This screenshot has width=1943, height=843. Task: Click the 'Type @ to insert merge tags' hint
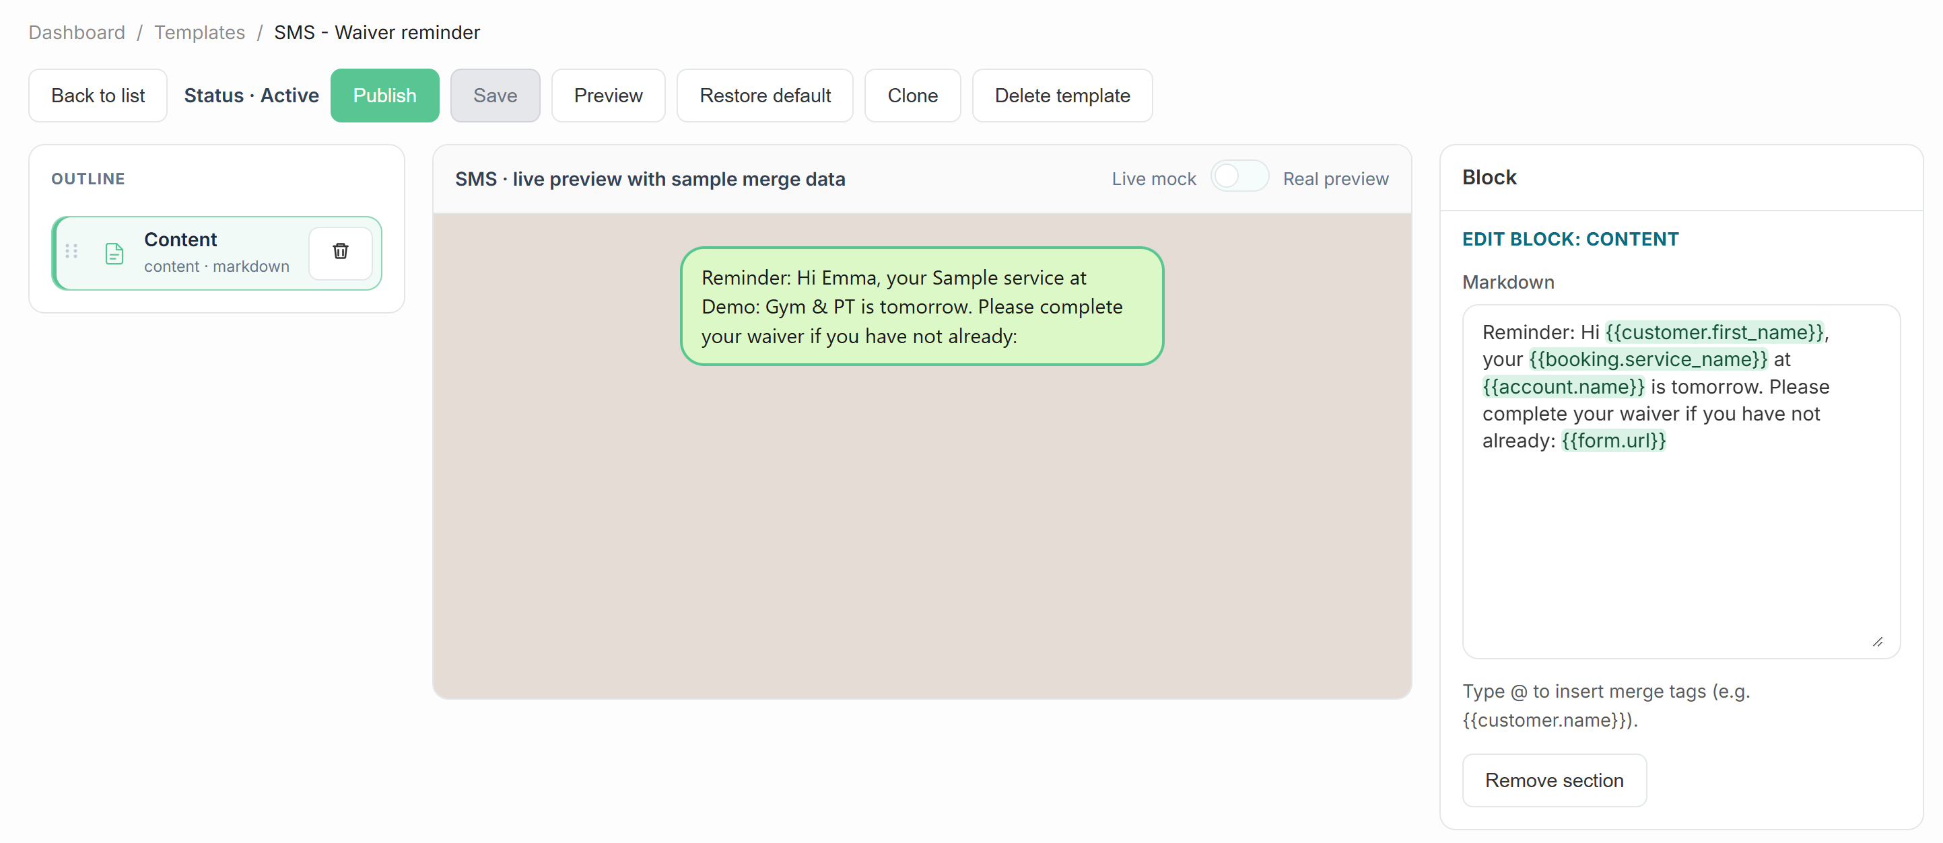pyautogui.click(x=1606, y=705)
